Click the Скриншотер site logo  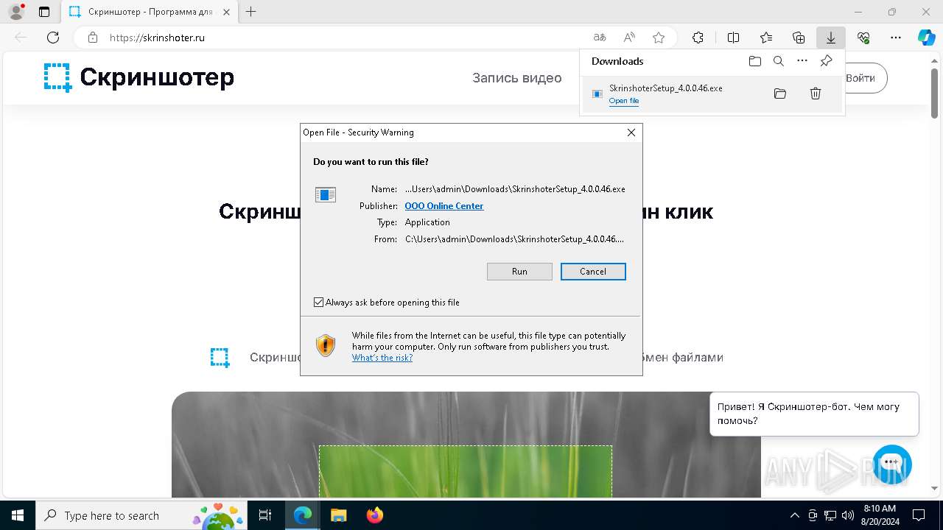139,77
